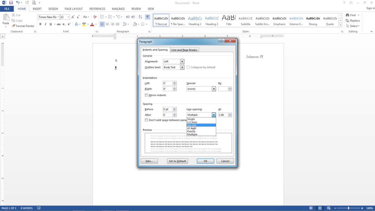Click the proofing icon in status bar
This screenshot has height=211, width=375.
39,208
